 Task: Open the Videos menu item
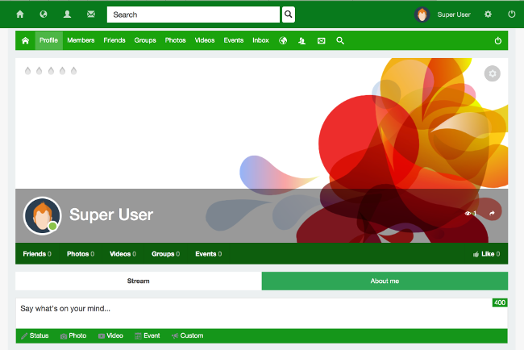pos(205,40)
